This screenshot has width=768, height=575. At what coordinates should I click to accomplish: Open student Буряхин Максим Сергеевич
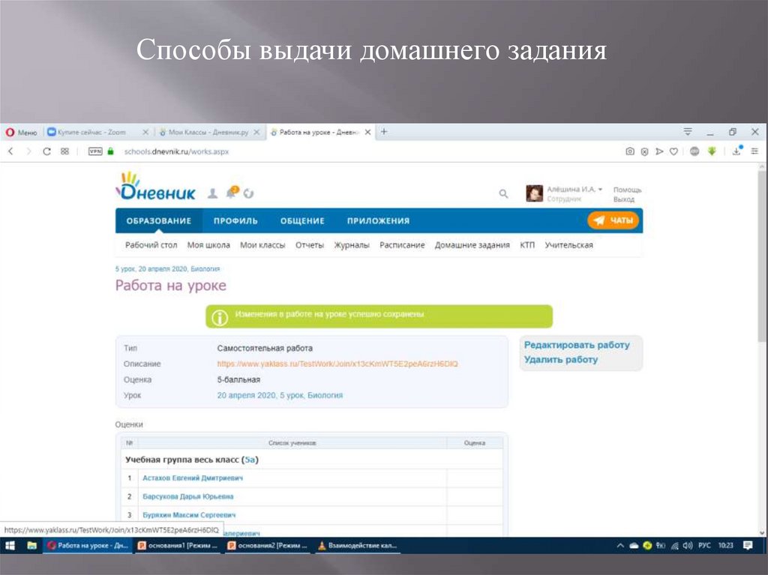189,515
